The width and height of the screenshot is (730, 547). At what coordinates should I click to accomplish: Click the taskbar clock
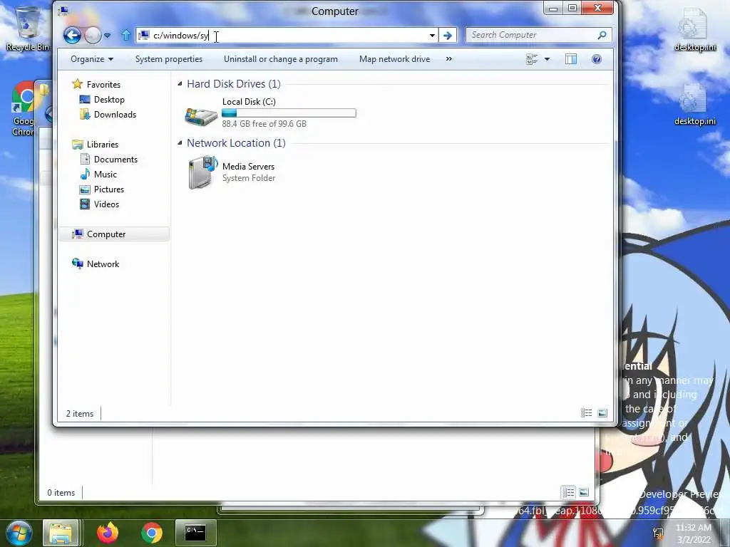[694, 533]
